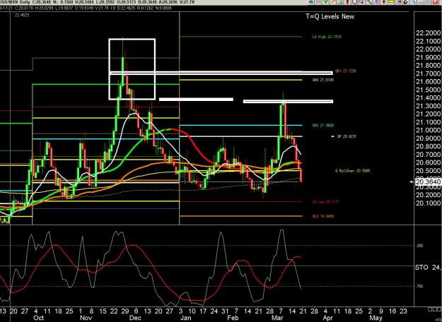Click the 'Nov' month label on the time axis
This screenshot has width=442, height=322.
pos(86,318)
